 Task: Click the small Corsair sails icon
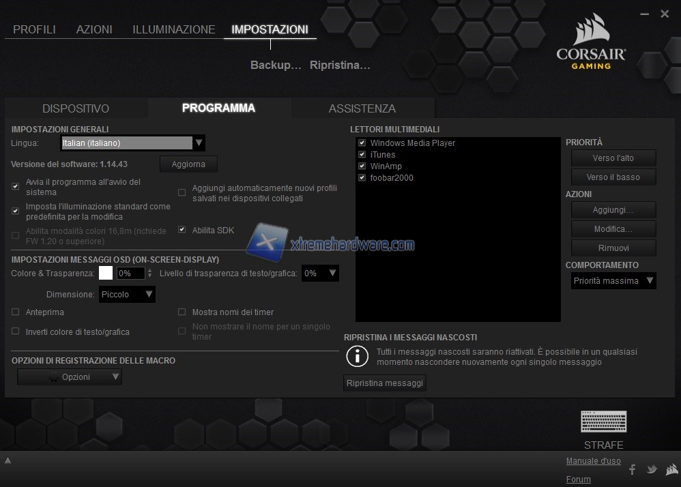[671, 469]
